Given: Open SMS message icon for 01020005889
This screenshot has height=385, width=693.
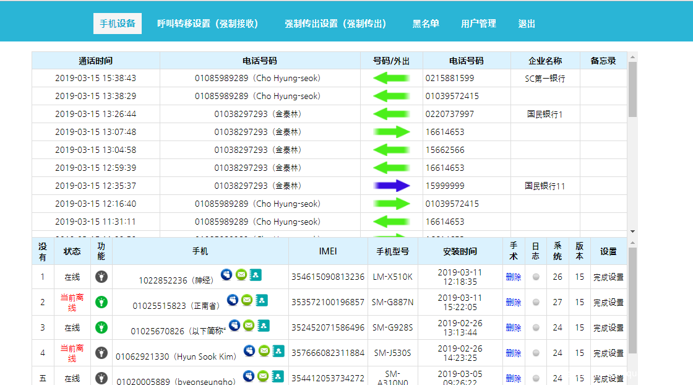Looking at the screenshot, I should pos(263,376).
